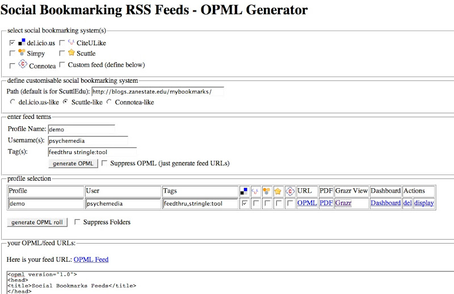Uncheck the del.icio.us system checkbox

(x=12, y=43)
